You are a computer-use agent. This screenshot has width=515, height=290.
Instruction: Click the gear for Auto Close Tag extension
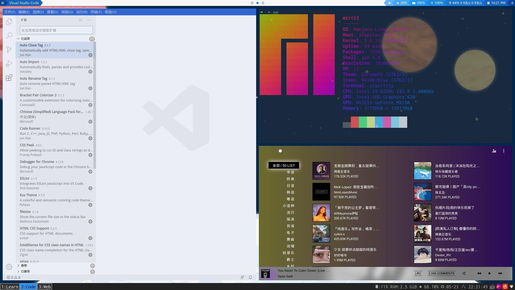click(90, 55)
